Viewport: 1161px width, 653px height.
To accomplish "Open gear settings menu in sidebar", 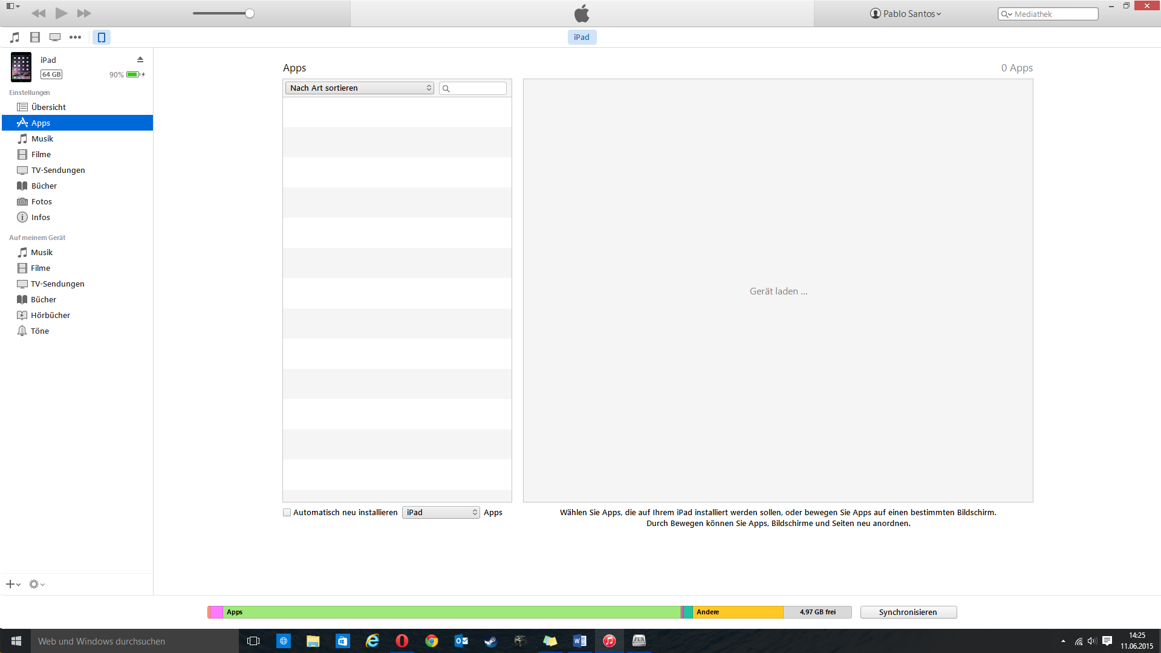I will coord(36,584).
